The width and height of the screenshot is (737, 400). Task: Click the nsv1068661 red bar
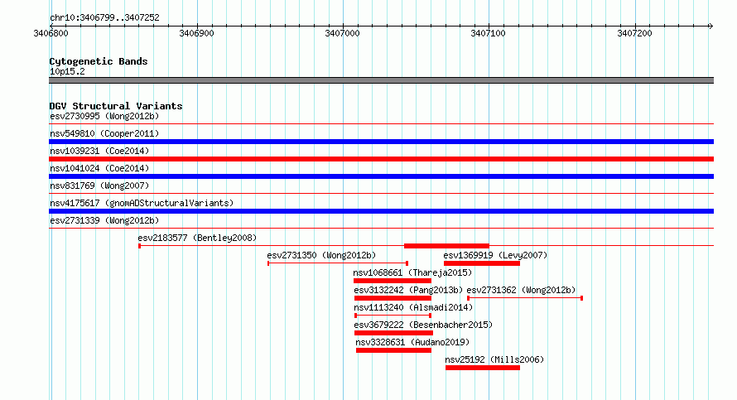coord(393,281)
